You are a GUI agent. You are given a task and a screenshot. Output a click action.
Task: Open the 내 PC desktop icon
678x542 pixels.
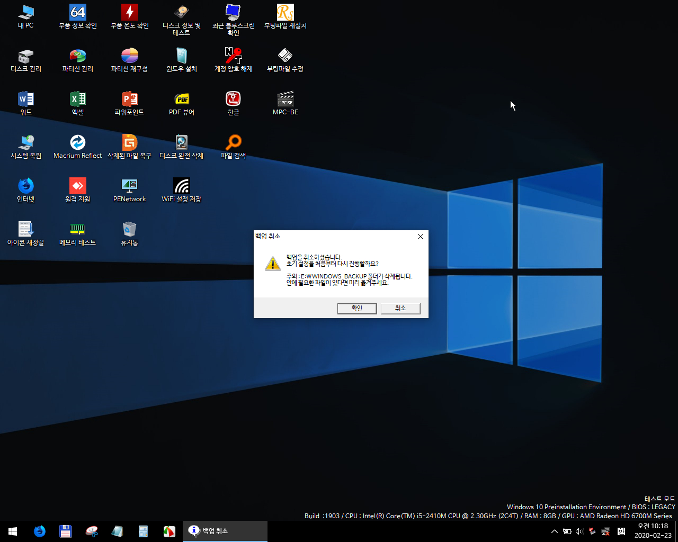[x=25, y=17]
